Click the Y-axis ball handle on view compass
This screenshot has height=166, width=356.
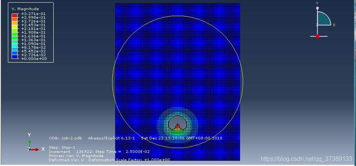[317, 8]
